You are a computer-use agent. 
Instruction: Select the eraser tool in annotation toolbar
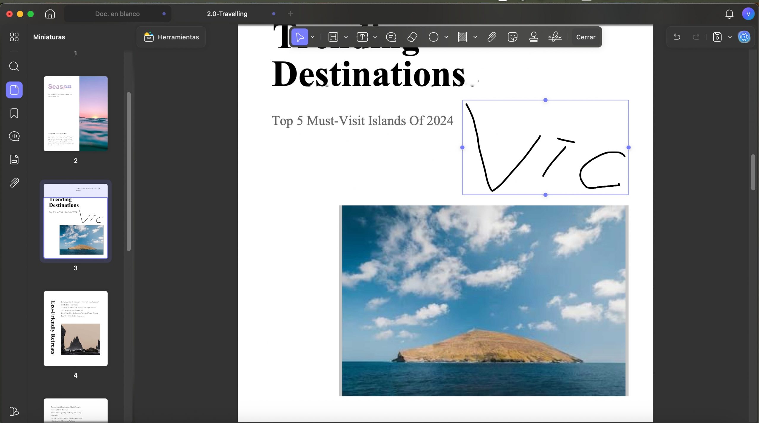(412, 37)
